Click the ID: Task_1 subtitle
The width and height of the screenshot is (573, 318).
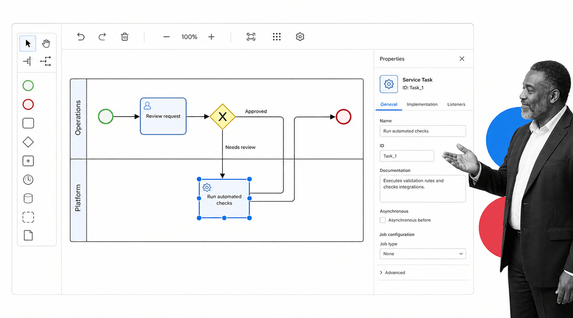point(413,87)
